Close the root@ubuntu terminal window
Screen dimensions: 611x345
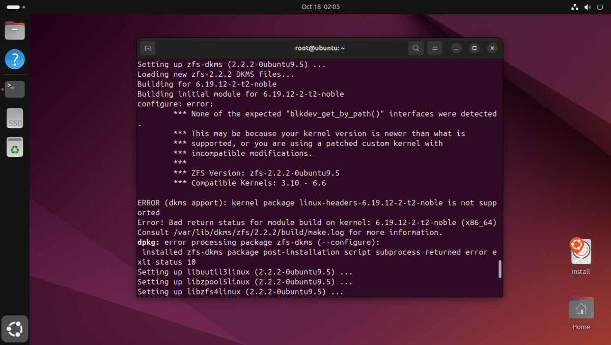pyautogui.click(x=492, y=48)
